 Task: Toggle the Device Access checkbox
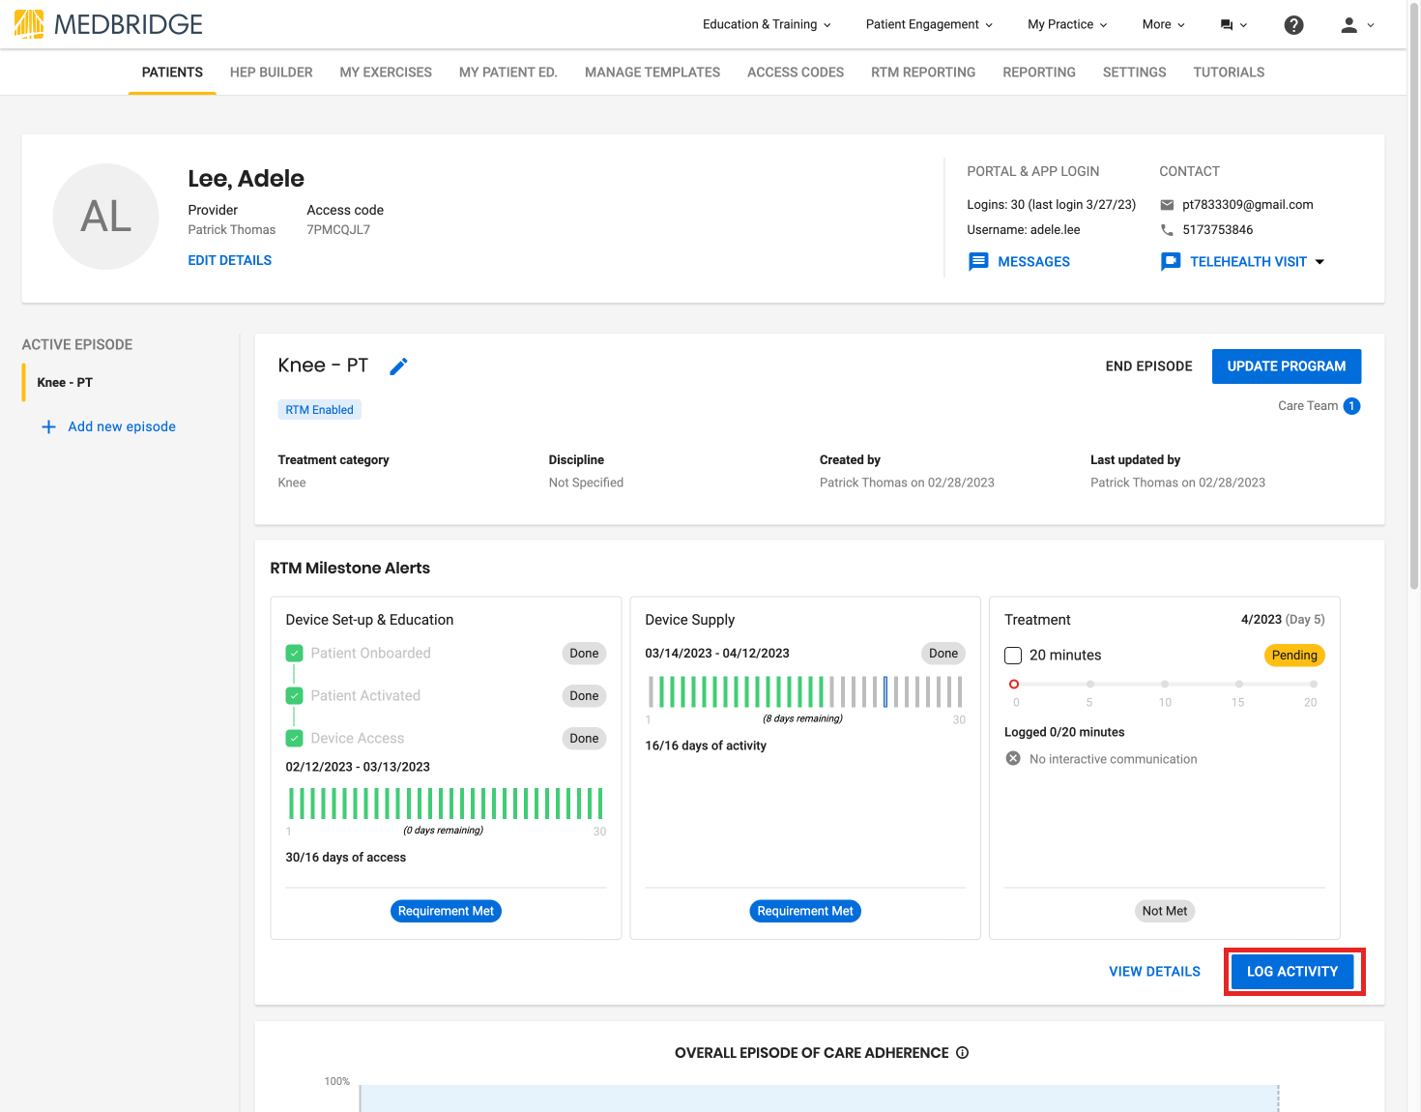(295, 739)
